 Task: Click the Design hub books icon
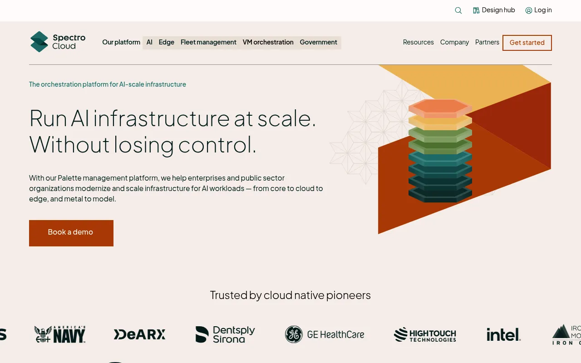point(476,10)
